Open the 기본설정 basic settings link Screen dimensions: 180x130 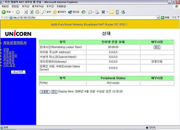tap(9, 52)
